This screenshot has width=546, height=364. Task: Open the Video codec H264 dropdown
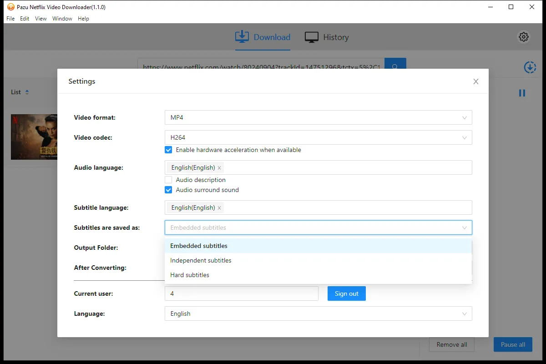[x=318, y=137]
